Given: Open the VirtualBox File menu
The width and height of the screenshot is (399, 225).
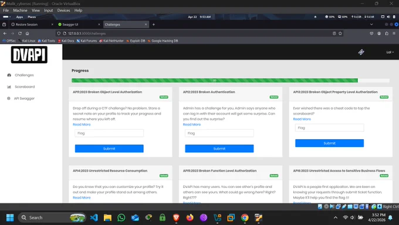Looking at the screenshot, I should [x=6, y=11].
